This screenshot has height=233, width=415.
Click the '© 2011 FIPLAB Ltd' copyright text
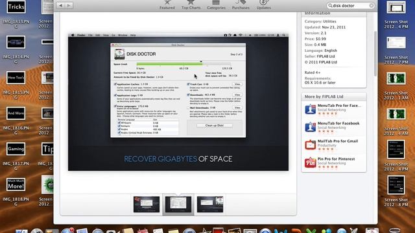(x=320, y=62)
